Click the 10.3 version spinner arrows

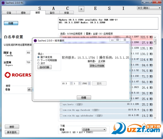coord(71,83)
